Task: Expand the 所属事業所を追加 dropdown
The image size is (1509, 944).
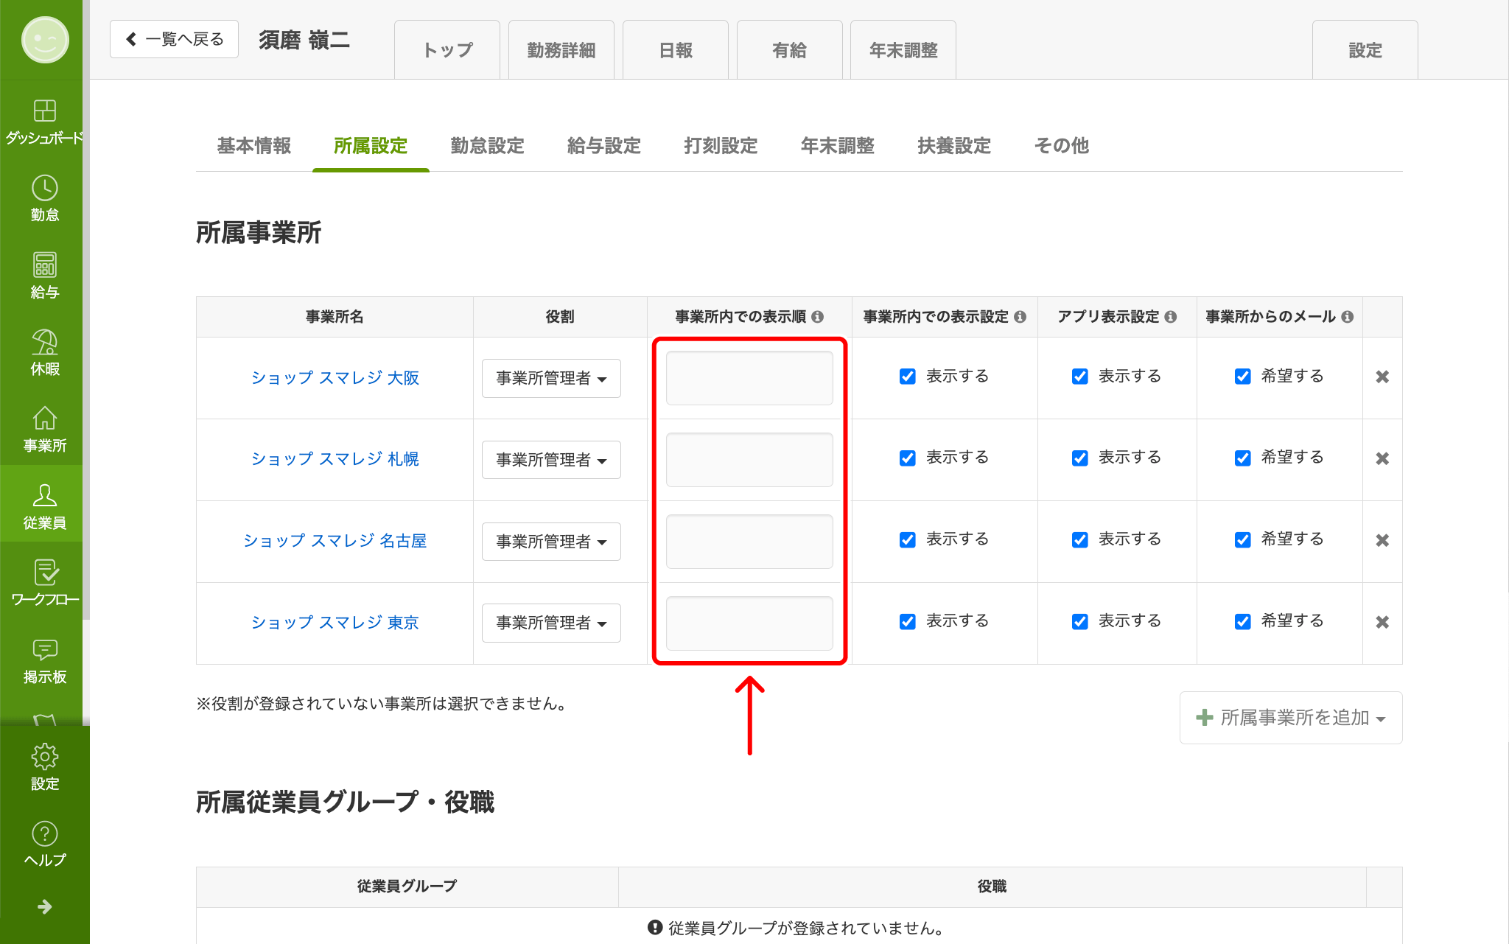Action: point(1291,718)
